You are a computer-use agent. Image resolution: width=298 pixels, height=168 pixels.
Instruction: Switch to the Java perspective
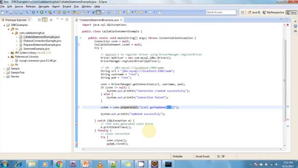click(291, 13)
